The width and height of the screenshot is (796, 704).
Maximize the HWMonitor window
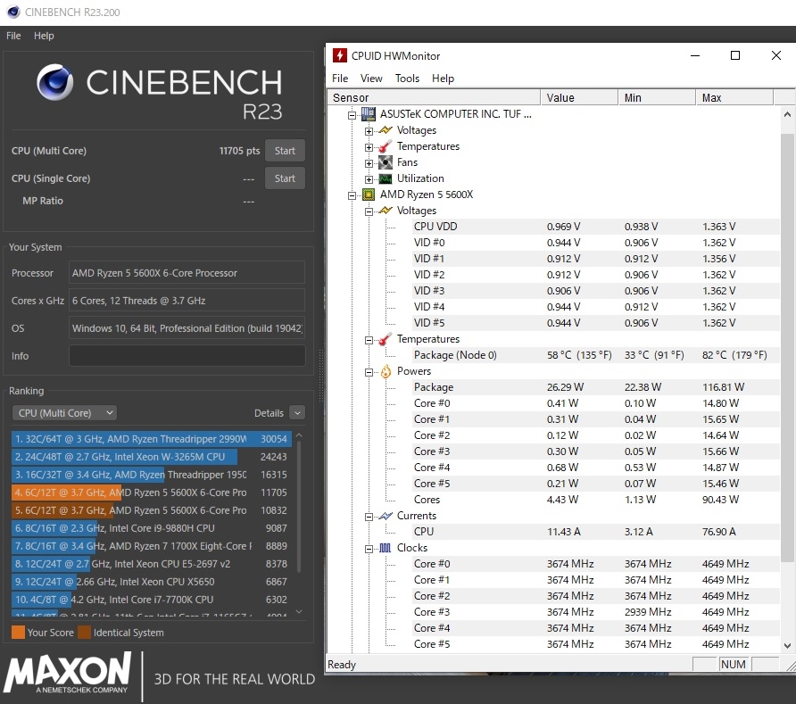coord(735,55)
